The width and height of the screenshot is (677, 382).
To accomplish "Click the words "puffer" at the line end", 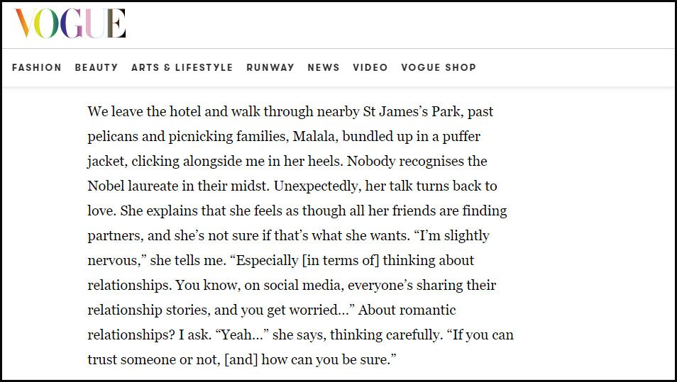I will [463, 137].
